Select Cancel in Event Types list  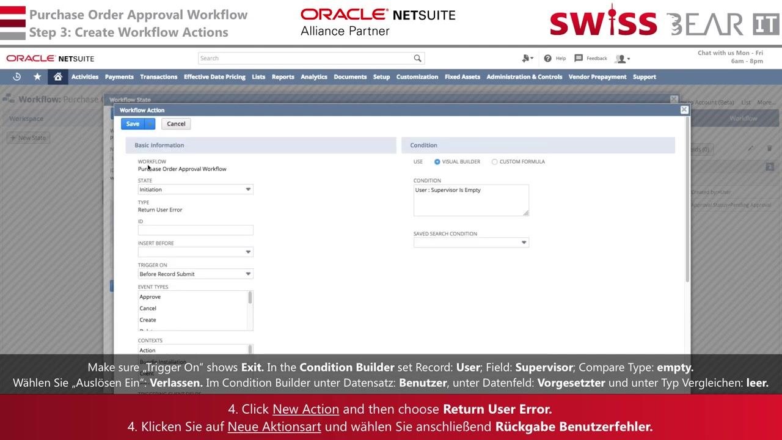148,309
